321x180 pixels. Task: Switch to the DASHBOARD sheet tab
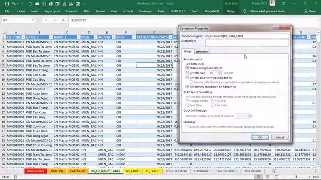pyautogui.click(x=252, y=171)
